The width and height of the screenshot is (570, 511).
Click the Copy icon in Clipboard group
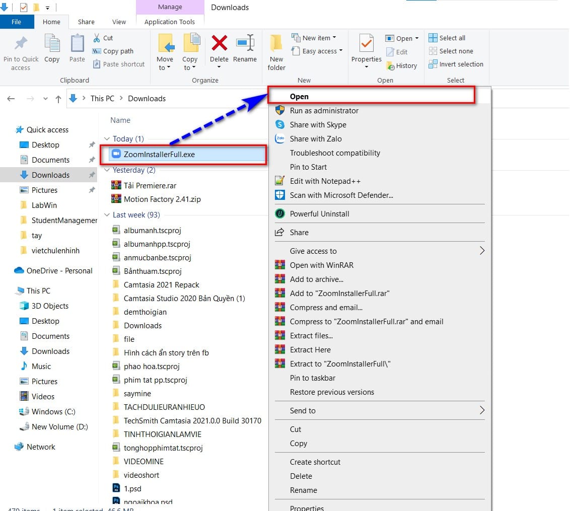[52, 44]
